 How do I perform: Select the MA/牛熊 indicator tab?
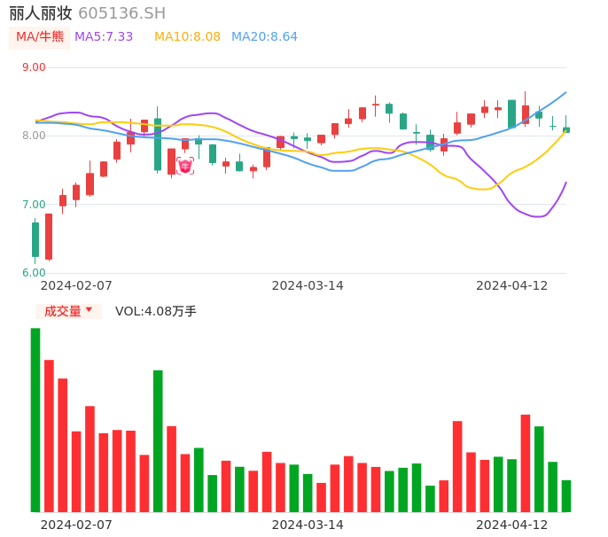click(x=40, y=37)
